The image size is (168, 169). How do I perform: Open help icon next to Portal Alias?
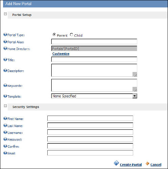(5, 42)
